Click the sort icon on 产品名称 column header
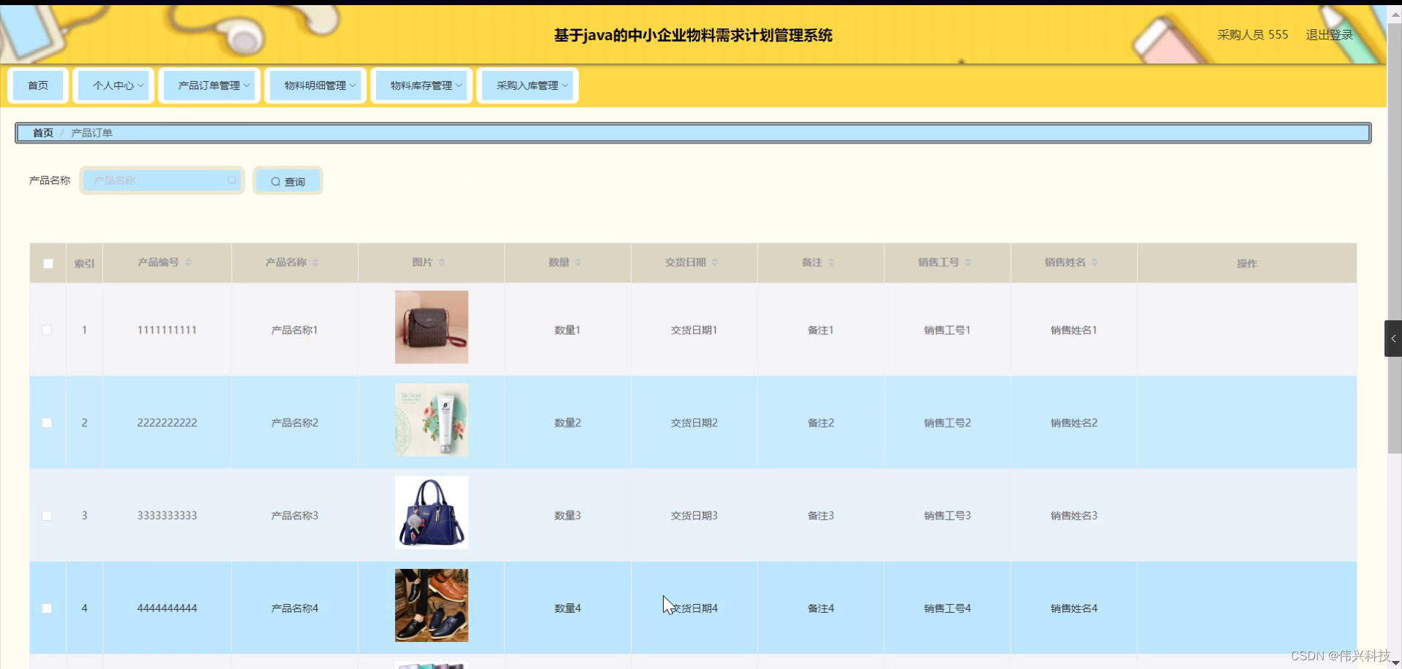Image resolution: width=1402 pixels, height=669 pixels. (x=315, y=263)
